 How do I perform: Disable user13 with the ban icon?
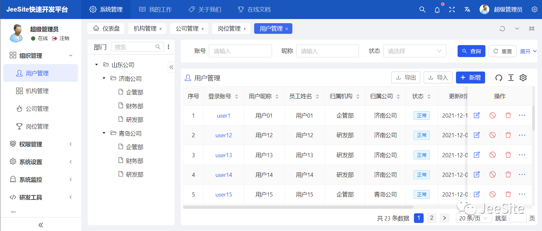coord(493,155)
